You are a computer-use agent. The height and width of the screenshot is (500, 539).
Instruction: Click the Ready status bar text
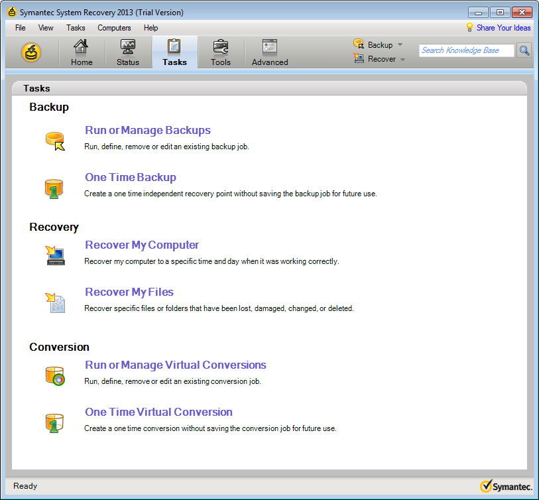[25, 486]
